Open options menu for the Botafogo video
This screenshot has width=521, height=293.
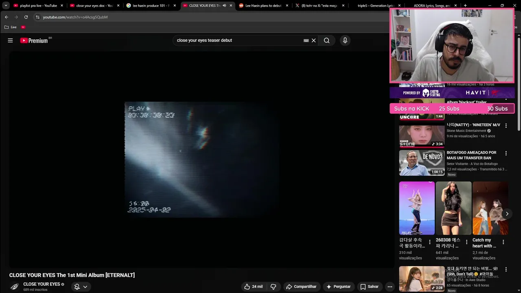click(x=506, y=153)
